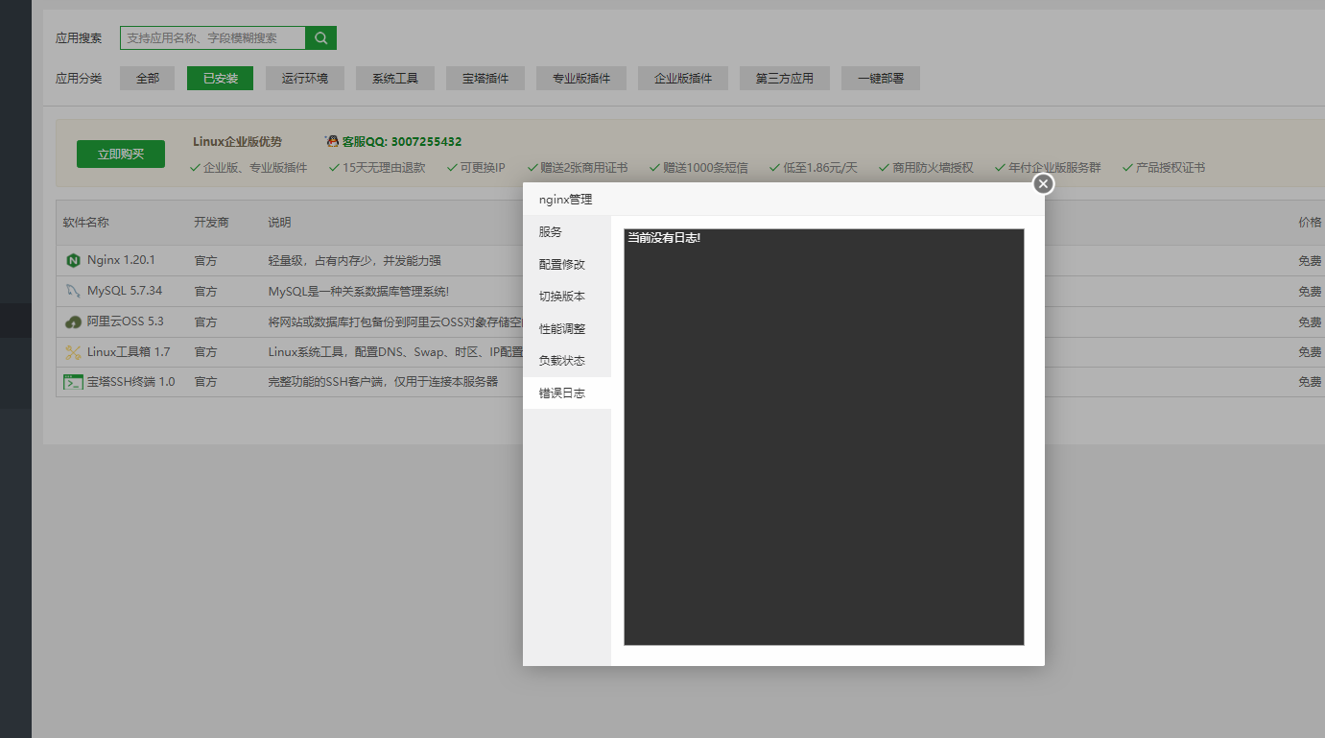Click the 可更换IP benefit text
1325x738 pixels.
click(x=483, y=168)
